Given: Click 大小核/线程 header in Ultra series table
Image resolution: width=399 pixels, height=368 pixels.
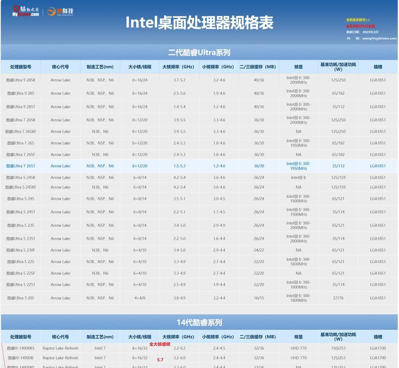Looking at the screenshot, I should [140, 67].
